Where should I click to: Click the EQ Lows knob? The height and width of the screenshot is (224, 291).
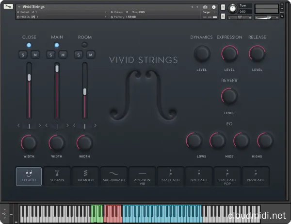[194, 140]
